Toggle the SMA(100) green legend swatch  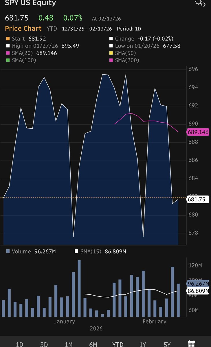[7, 60]
